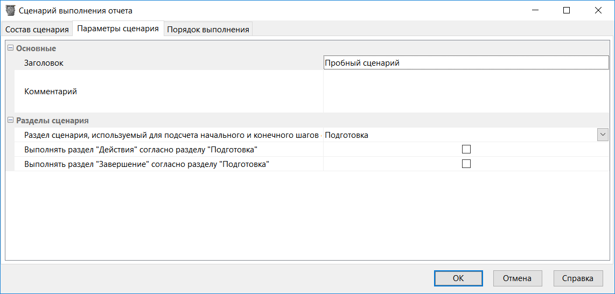Click the window icon in the title bar
Screen dimensions: 615x294
click(10, 11)
